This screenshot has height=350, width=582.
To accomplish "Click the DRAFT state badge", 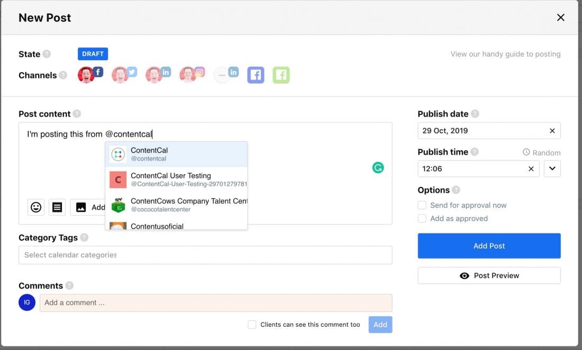I will pyautogui.click(x=93, y=54).
